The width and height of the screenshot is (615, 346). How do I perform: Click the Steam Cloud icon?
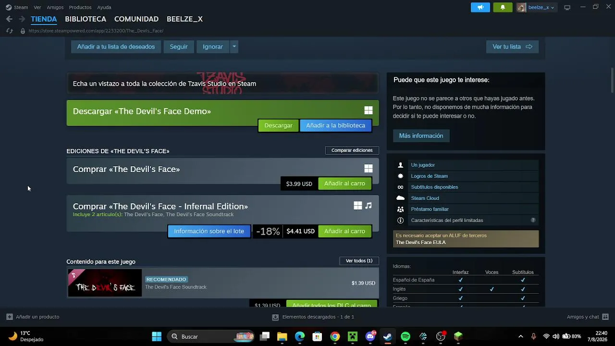400,198
